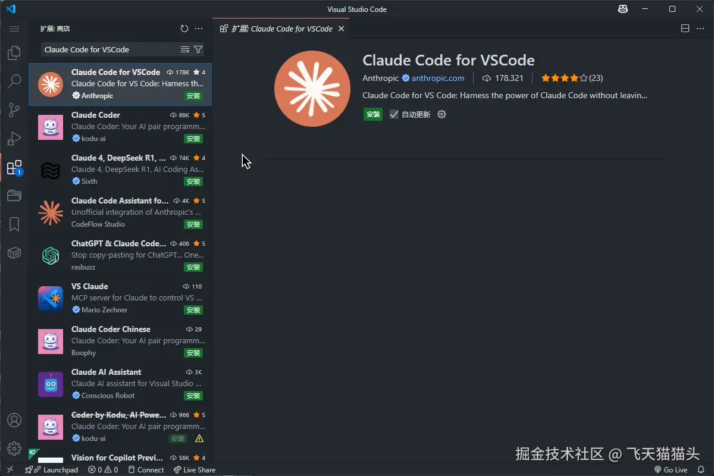Image resolution: width=714 pixels, height=476 pixels.
Task: Open the hamburger application menu
Action: [14, 29]
